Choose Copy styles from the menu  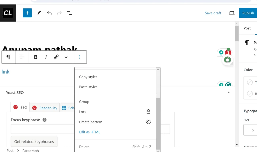[88, 77]
